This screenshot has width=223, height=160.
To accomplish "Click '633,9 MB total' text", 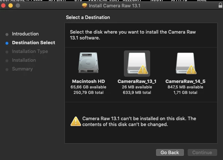I will (x=137, y=92).
